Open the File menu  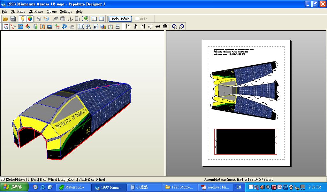[4, 12]
